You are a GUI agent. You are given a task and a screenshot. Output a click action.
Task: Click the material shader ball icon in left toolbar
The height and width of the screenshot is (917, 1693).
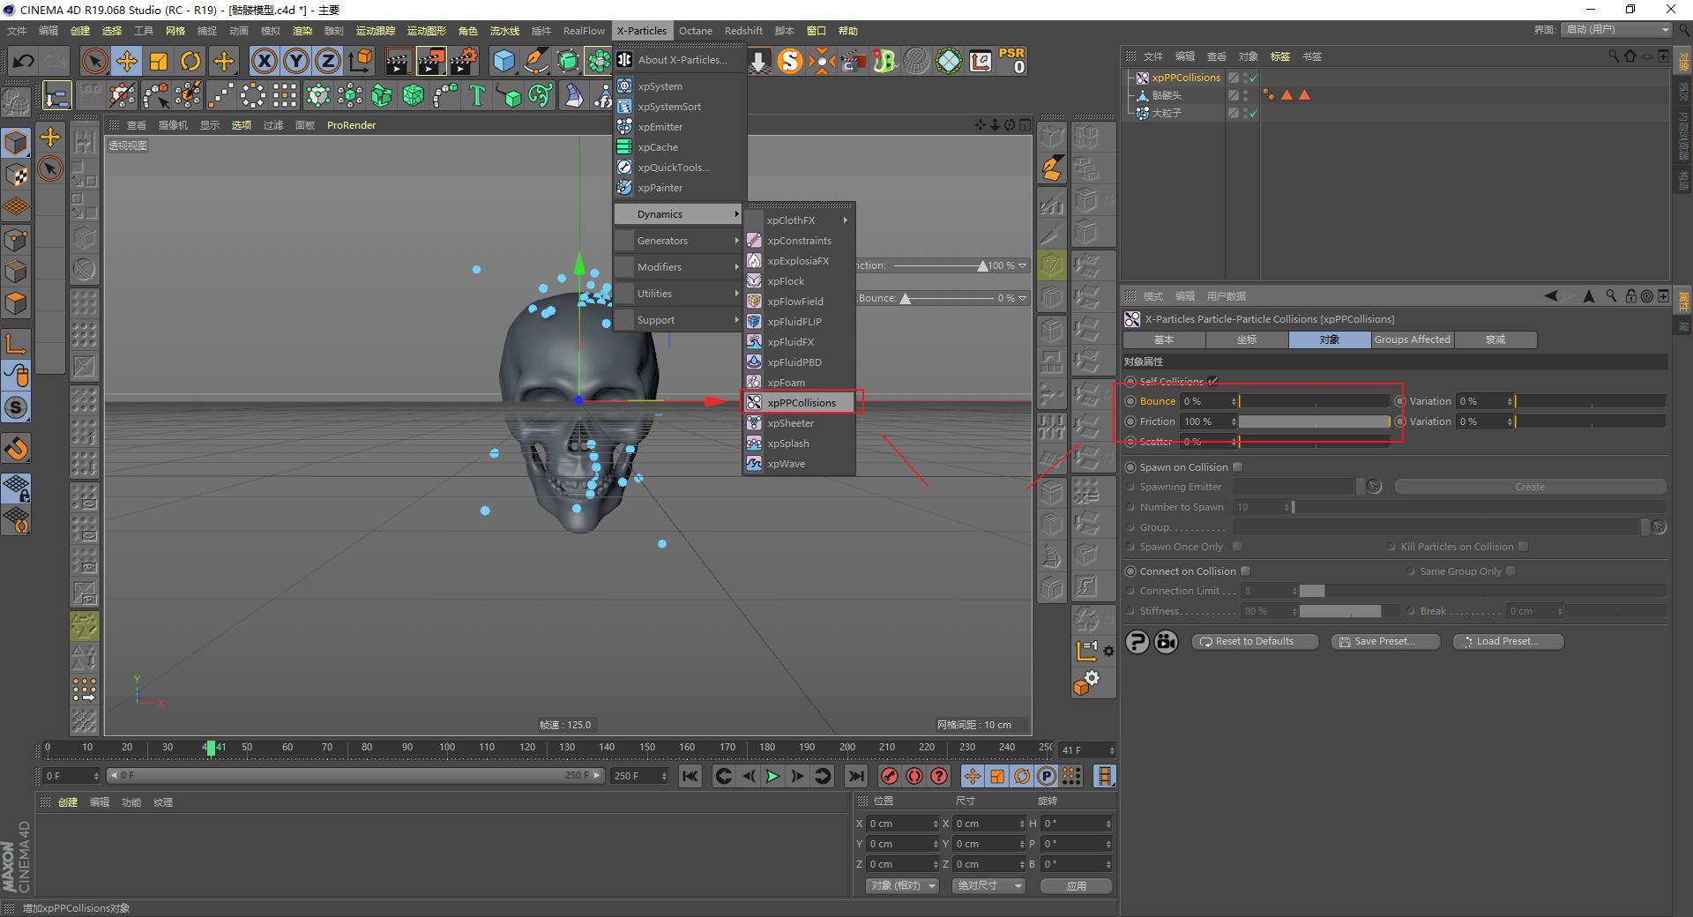tap(16, 407)
